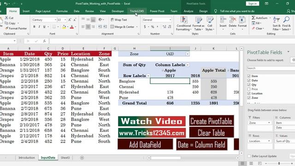The height and width of the screenshot is (166, 295).
Task: Open Cell Styles gallery
Action: point(210,24)
